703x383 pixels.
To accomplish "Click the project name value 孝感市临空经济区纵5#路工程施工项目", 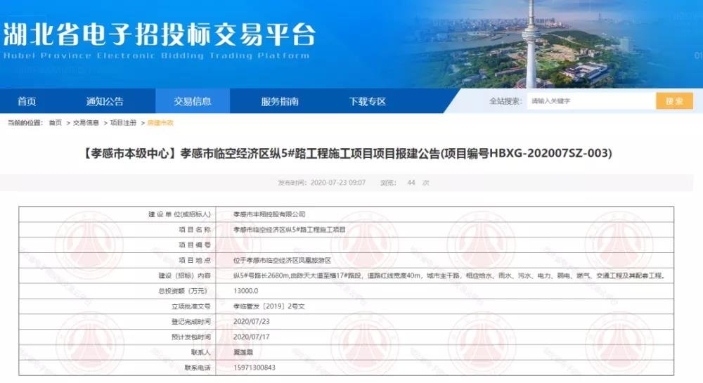I will click(289, 229).
